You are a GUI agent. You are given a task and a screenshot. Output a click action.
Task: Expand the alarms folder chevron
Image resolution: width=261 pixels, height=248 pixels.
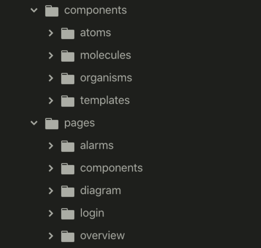pos(51,146)
